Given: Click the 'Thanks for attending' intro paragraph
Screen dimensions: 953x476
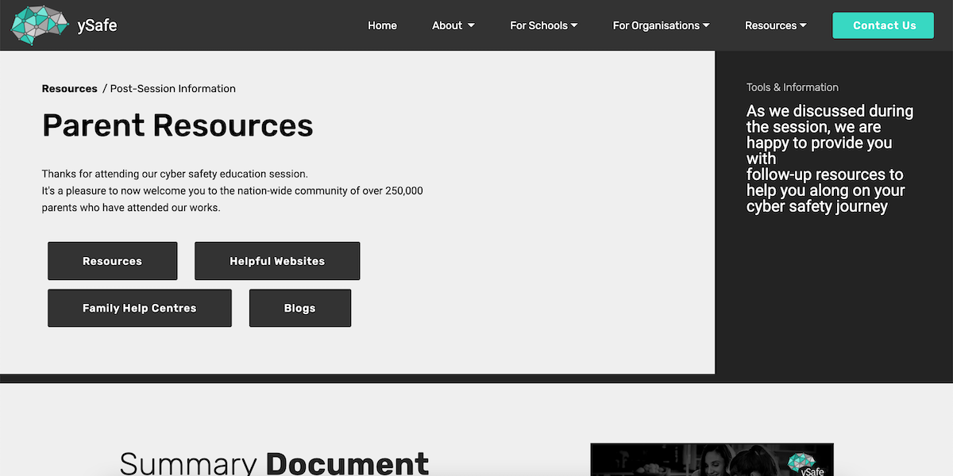Looking at the screenshot, I should (232, 190).
